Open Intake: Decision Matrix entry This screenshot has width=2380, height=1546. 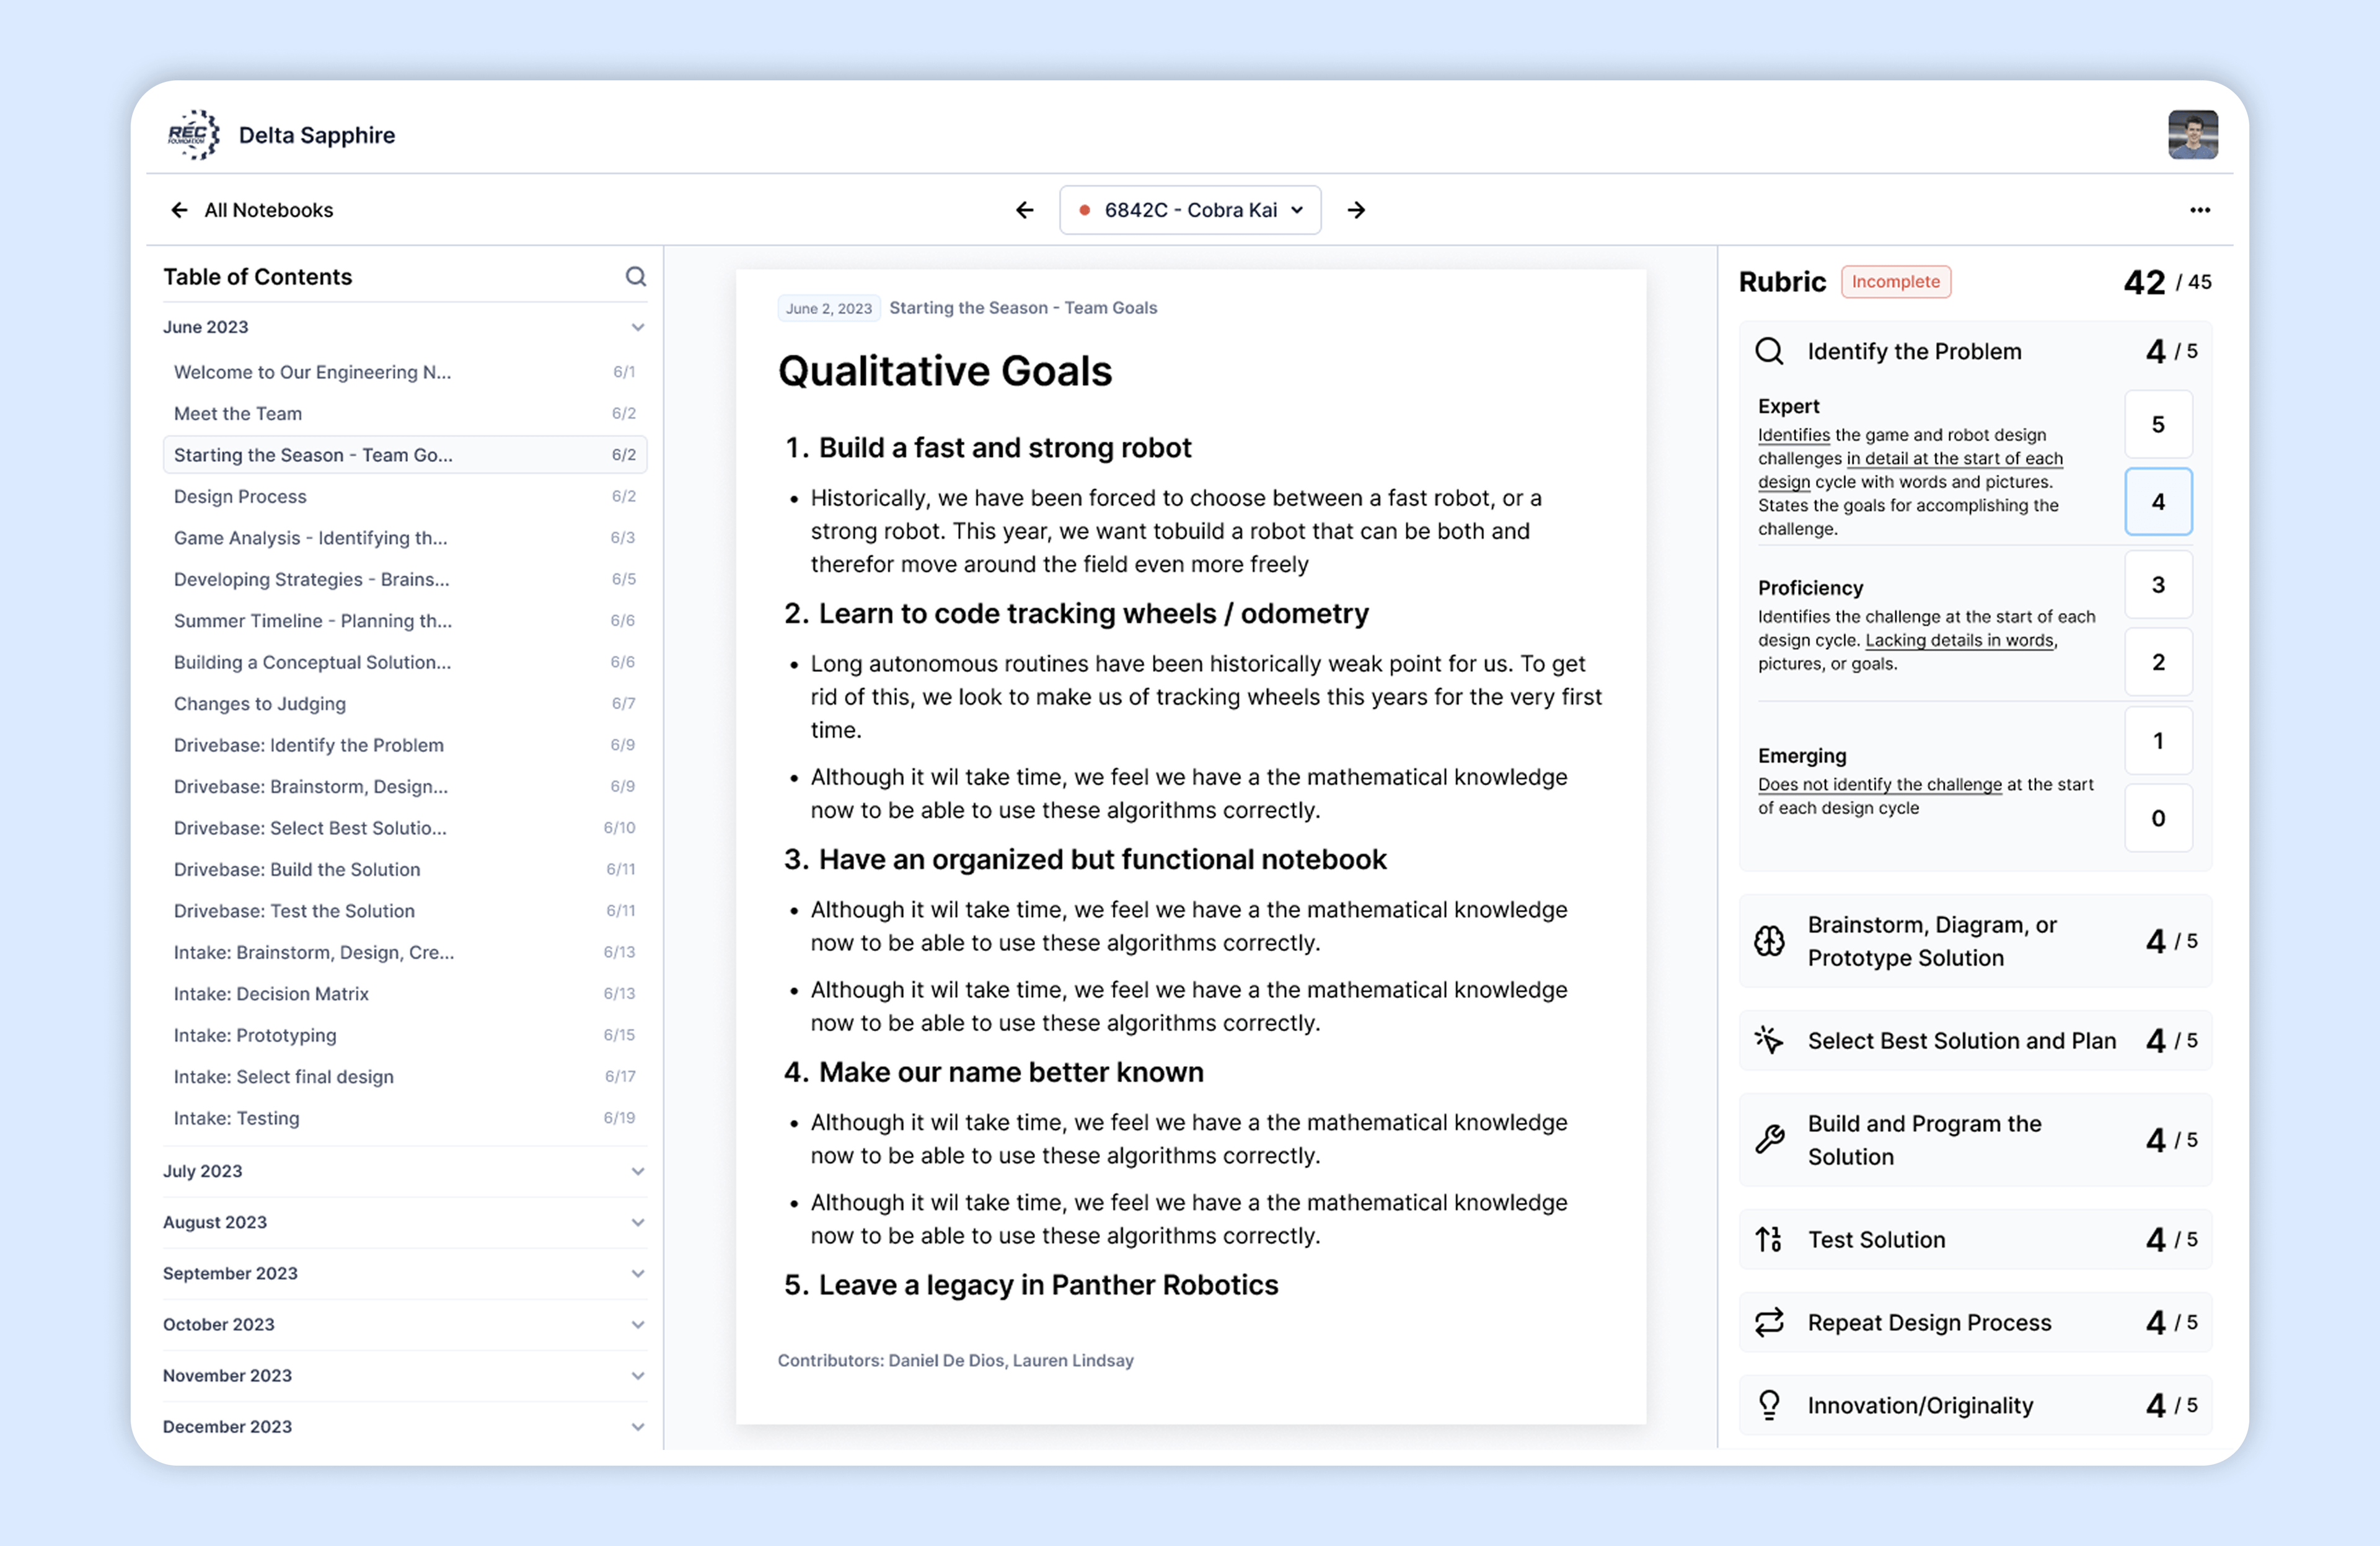(x=271, y=994)
